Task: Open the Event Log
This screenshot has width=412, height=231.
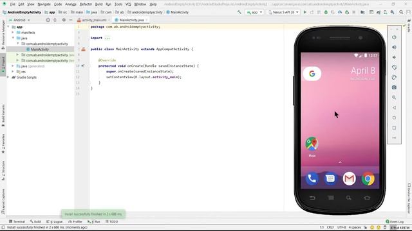Action: pyautogui.click(x=395, y=221)
